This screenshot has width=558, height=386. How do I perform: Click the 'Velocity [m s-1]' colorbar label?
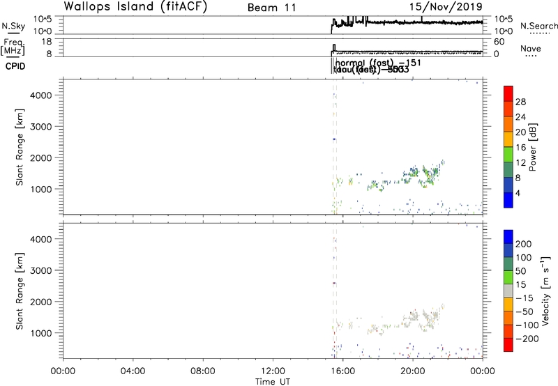tap(546, 291)
